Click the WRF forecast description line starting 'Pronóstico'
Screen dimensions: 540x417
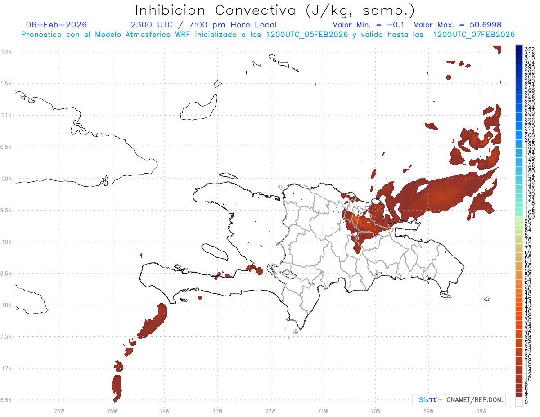(268, 35)
